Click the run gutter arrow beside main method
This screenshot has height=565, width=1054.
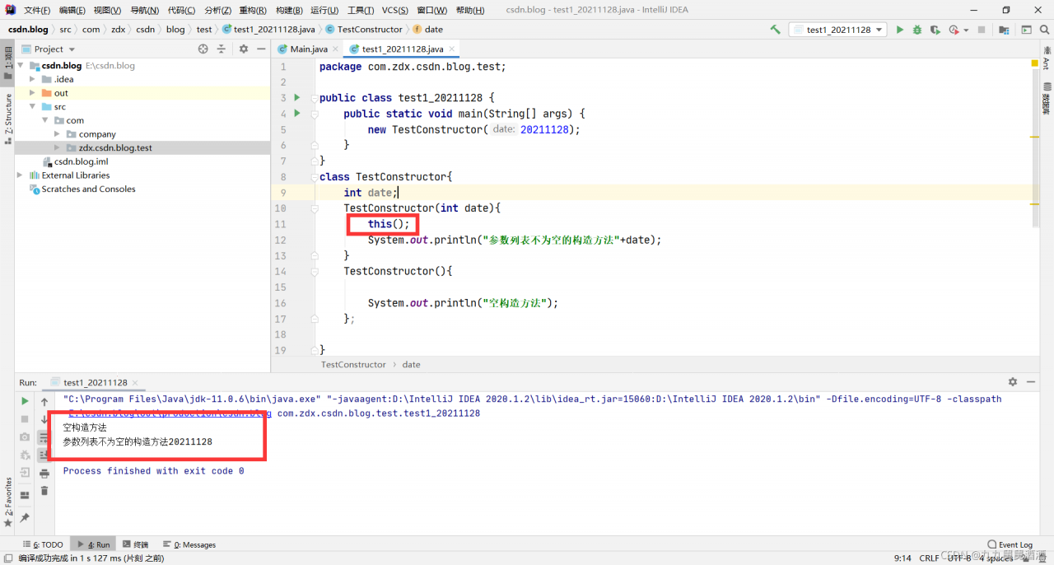[297, 114]
